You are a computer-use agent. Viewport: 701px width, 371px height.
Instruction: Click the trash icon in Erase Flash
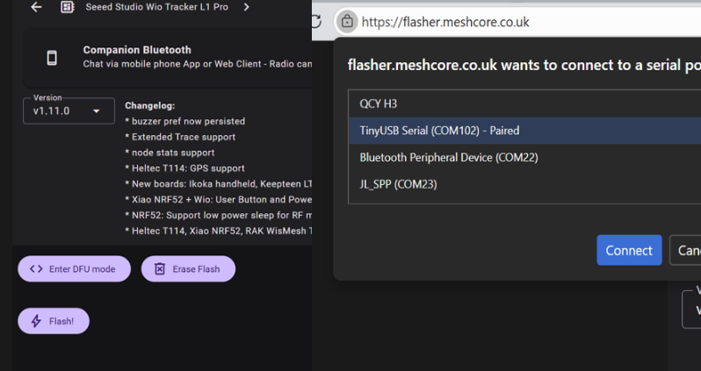pyautogui.click(x=160, y=269)
